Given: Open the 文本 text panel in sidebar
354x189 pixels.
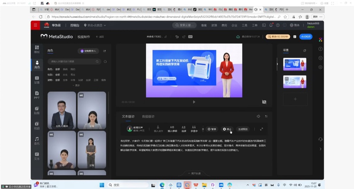Looking at the screenshot, I should 37,156.
